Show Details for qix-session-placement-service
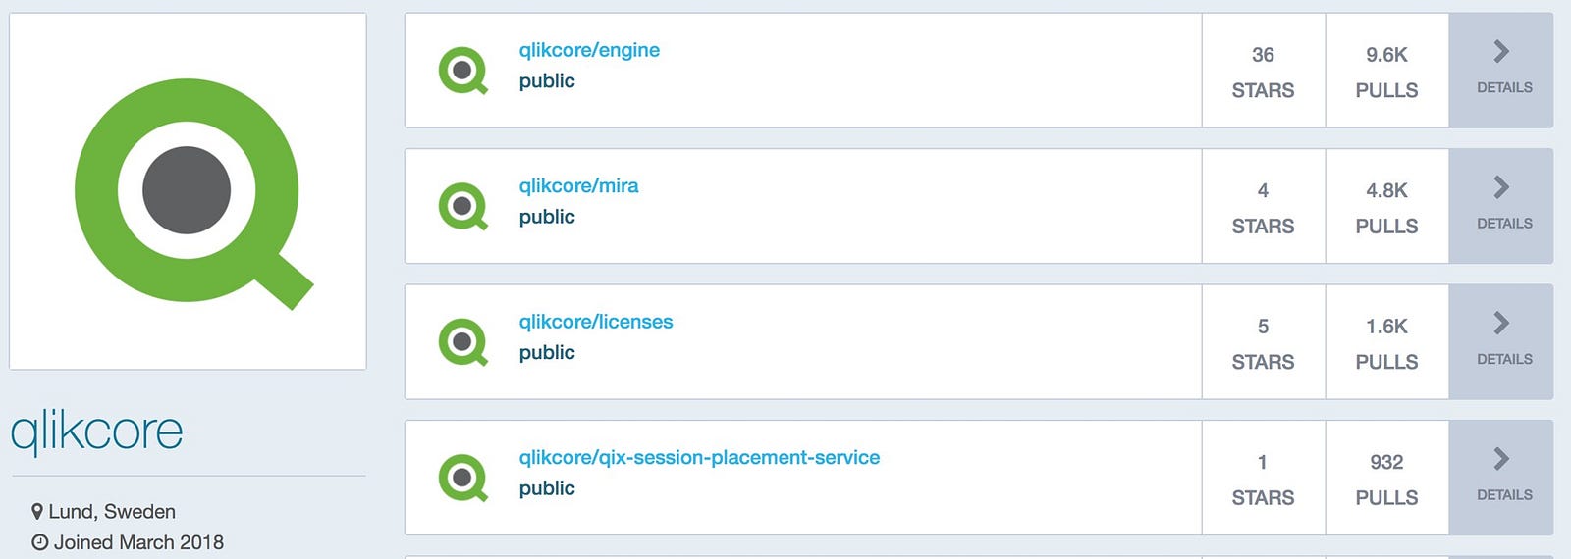 click(1500, 459)
